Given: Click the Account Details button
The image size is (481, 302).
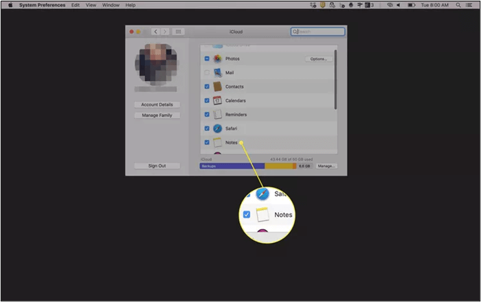Looking at the screenshot, I should click(x=157, y=105).
